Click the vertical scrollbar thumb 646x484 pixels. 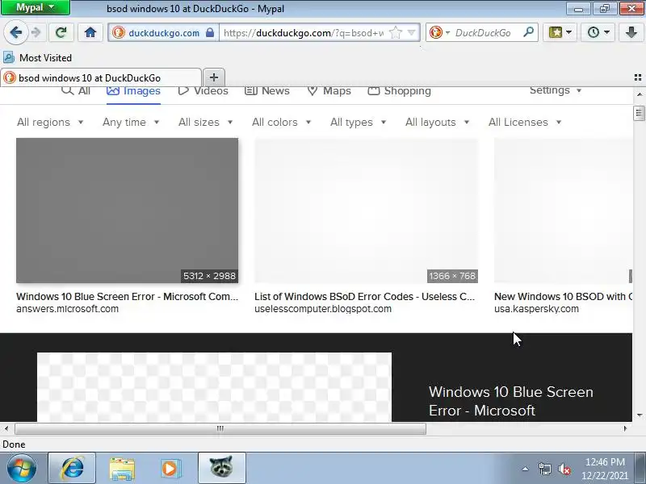pos(639,113)
